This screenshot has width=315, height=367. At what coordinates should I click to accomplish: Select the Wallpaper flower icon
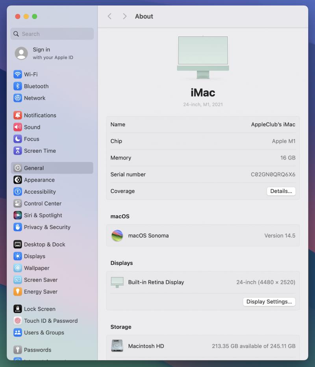coord(18,268)
